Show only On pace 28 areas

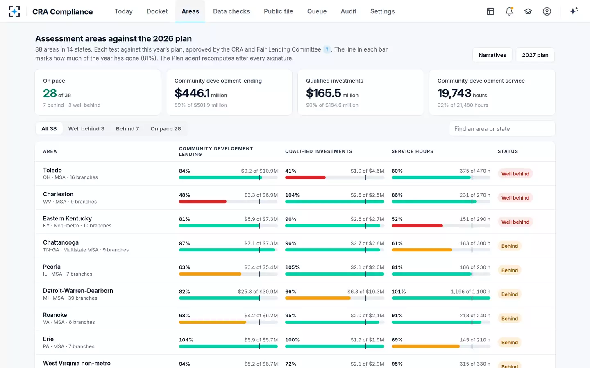click(166, 128)
